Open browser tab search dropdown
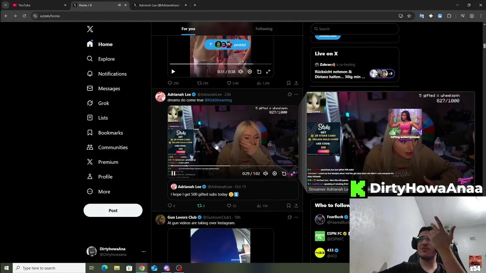Screen dimensions: 486x273 (5, 5)
